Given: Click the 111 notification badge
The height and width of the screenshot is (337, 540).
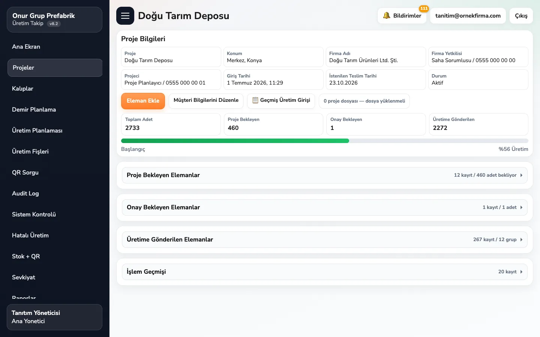Looking at the screenshot, I should (x=424, y=8).
